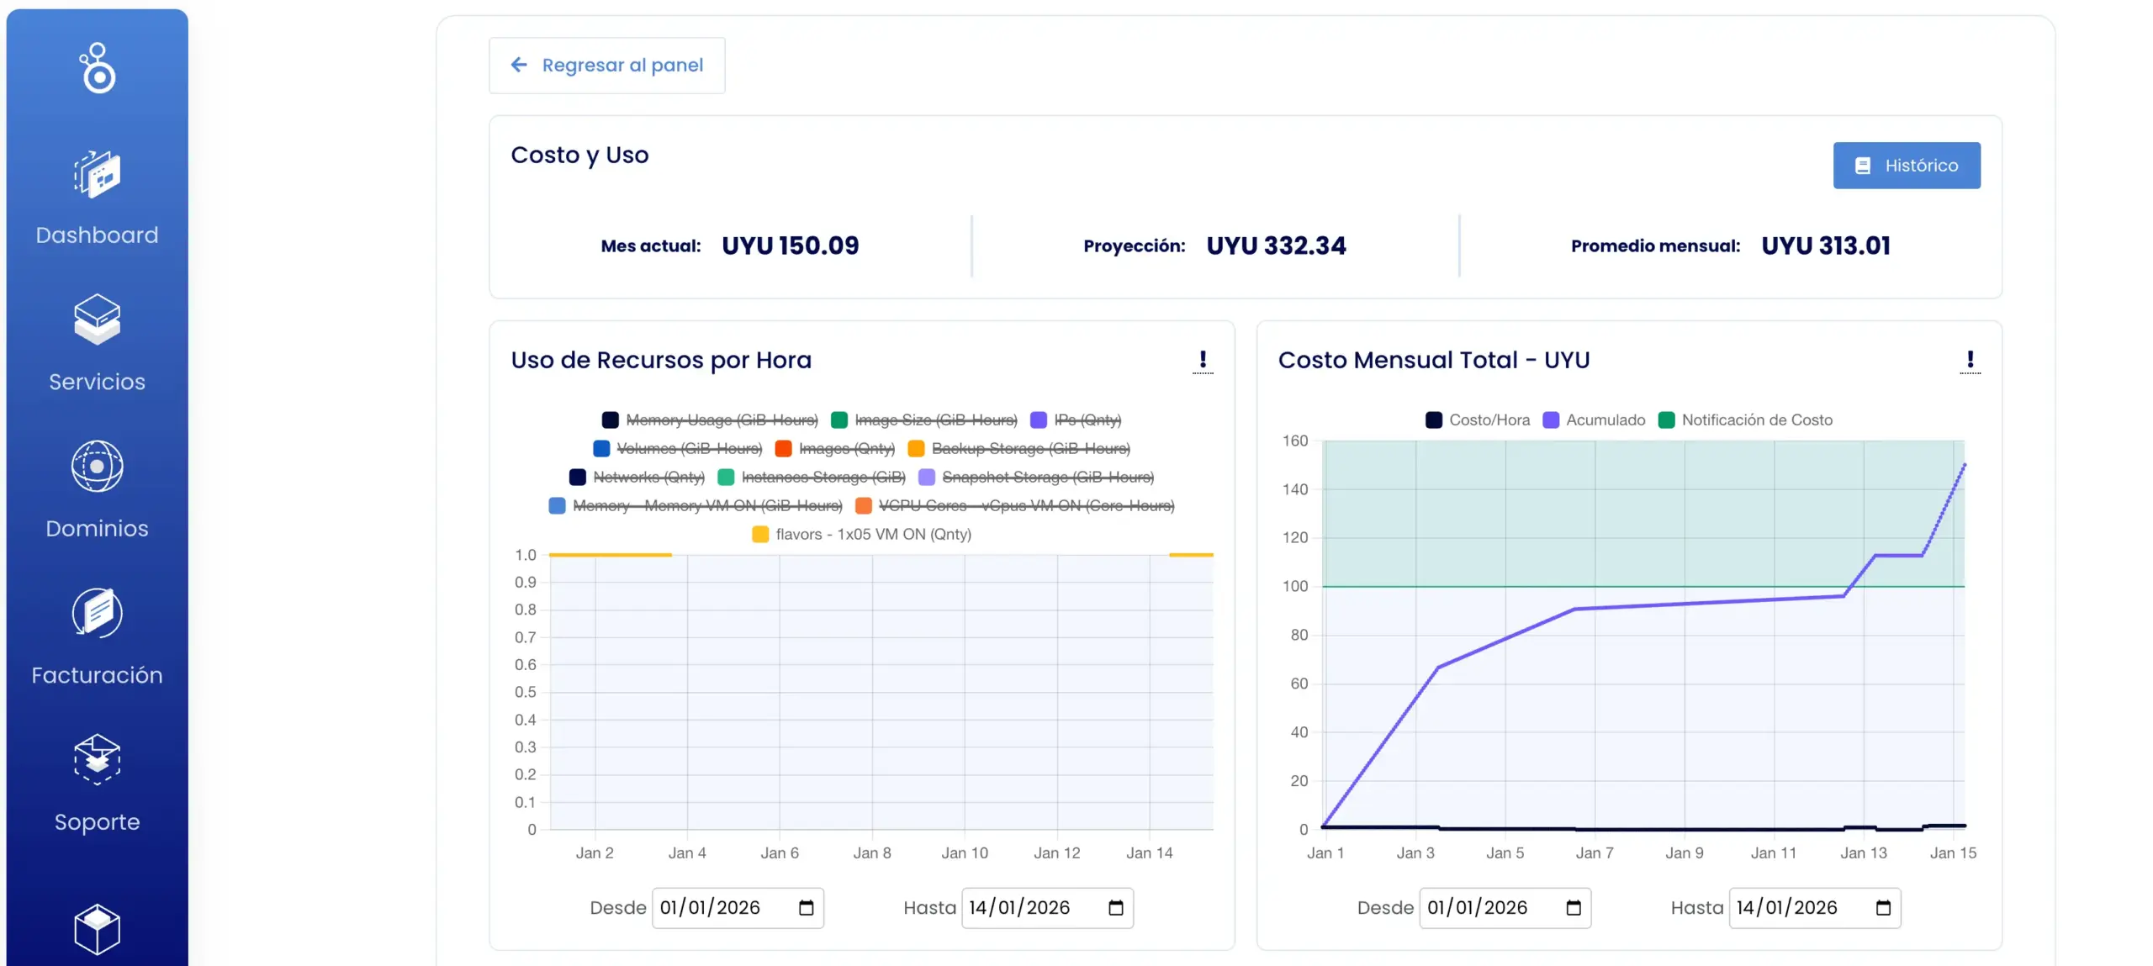Toggle Memory Usage (GiB-Hours) legend series
2153x966 pixels.
[721, 420]
